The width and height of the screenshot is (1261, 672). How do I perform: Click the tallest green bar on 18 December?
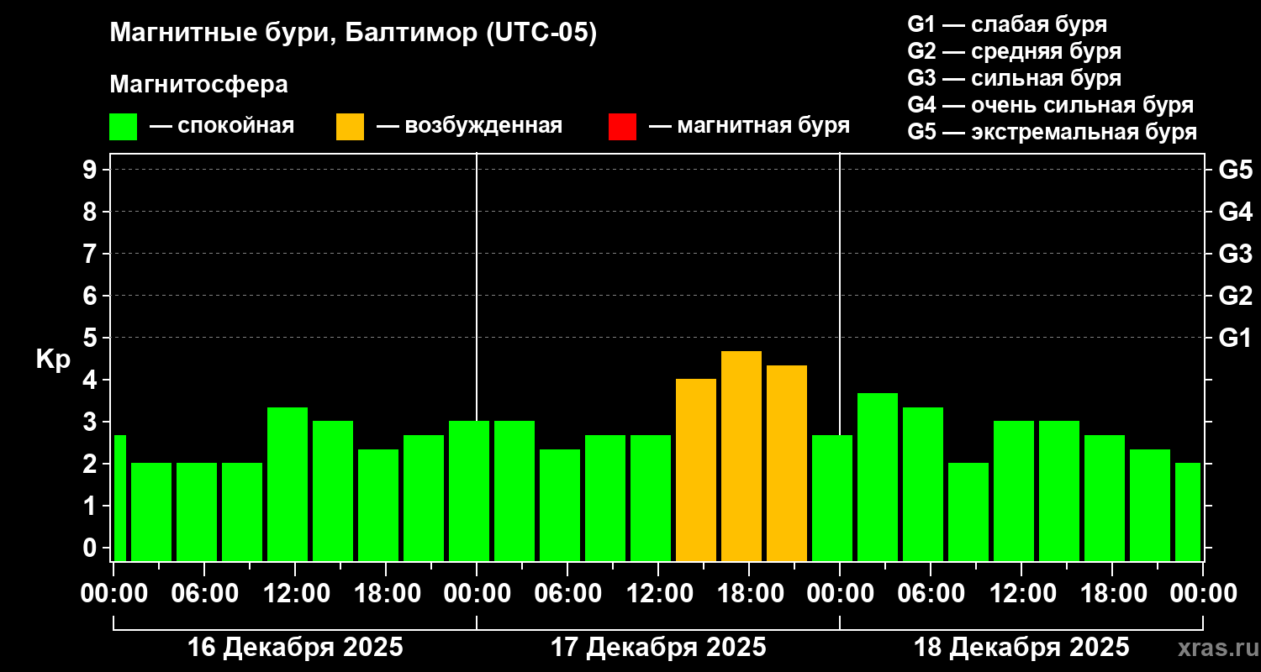pos(878,477)
